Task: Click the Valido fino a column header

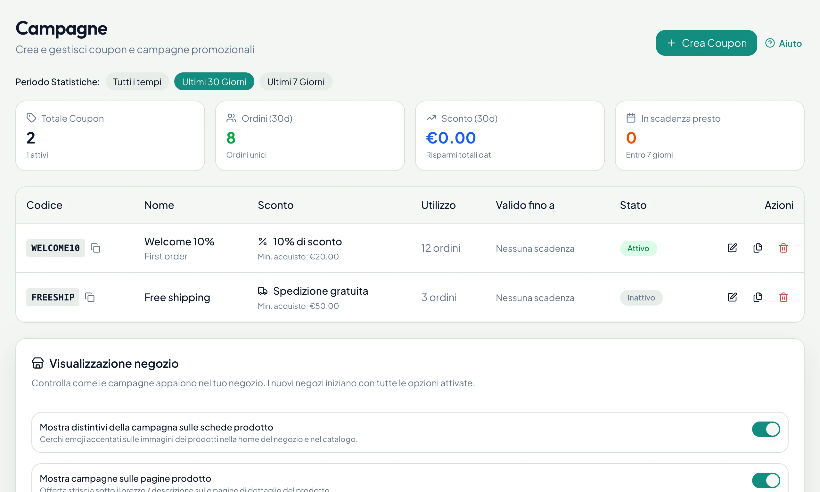Action: (525, 205)
